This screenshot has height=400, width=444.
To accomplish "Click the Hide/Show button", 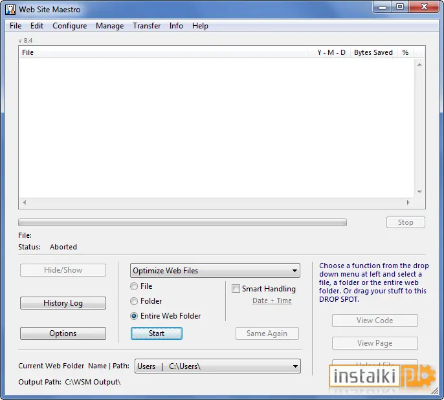I will point(63,270).
